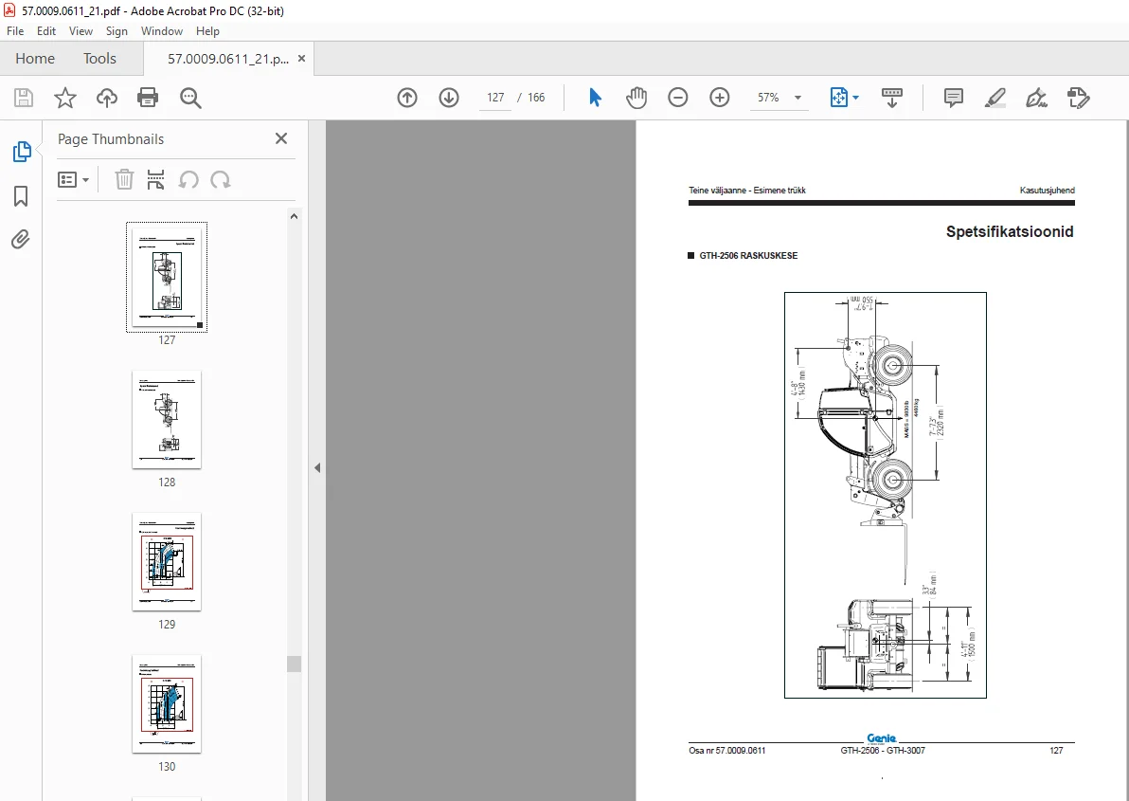
Task: Activate the Hand pan tool
Action: click(x=636, y=98)
